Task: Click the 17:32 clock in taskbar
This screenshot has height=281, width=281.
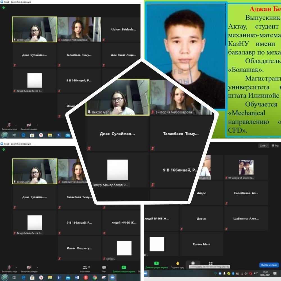Action: click(x=265, y=273)
